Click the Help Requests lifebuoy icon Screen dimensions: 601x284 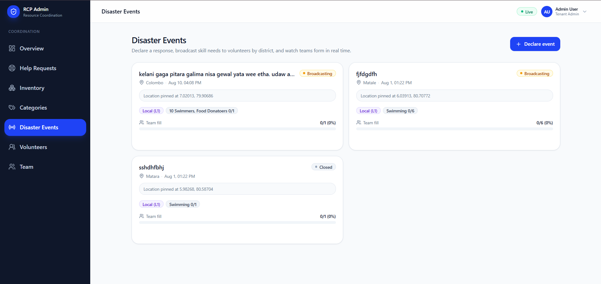pyautogui.click(x=12, y=68)
